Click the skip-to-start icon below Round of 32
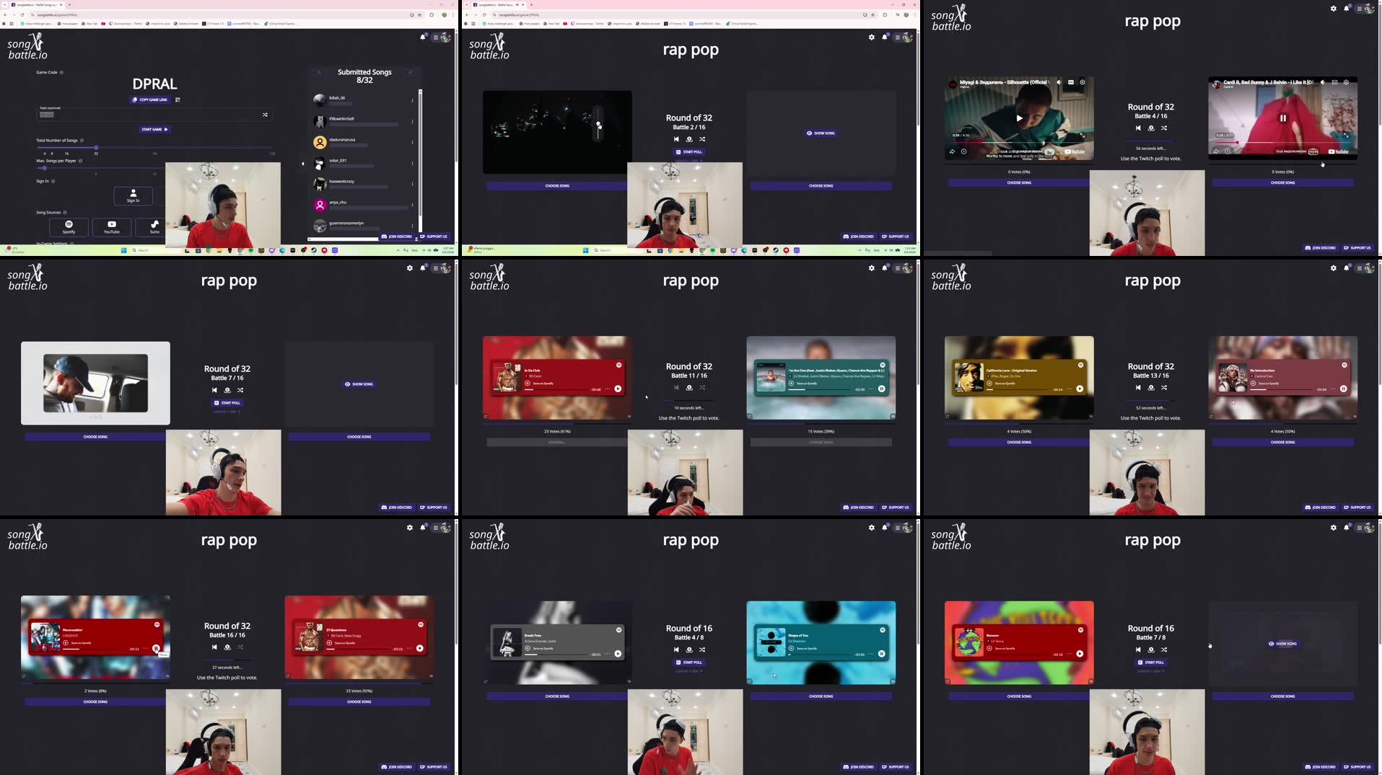This screenshot has width=1382, height=775. (x=676, y=387)
